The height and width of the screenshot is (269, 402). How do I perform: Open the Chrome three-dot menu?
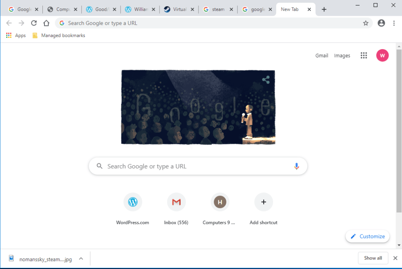point(394,23)
